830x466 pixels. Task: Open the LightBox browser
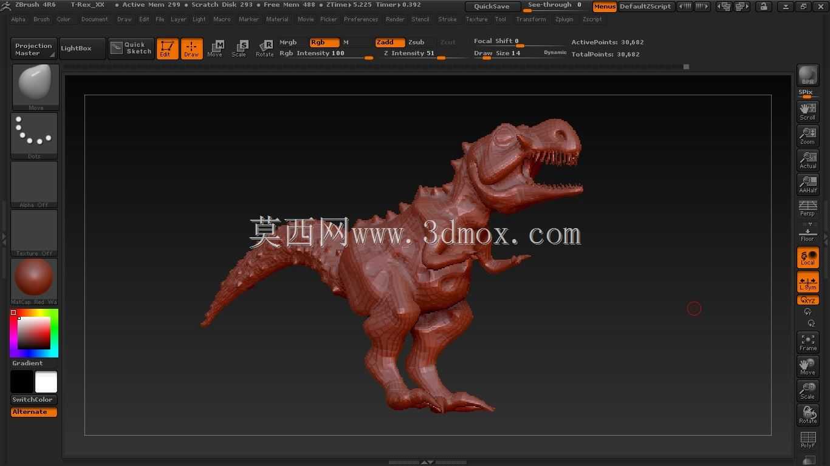[82, 49]
